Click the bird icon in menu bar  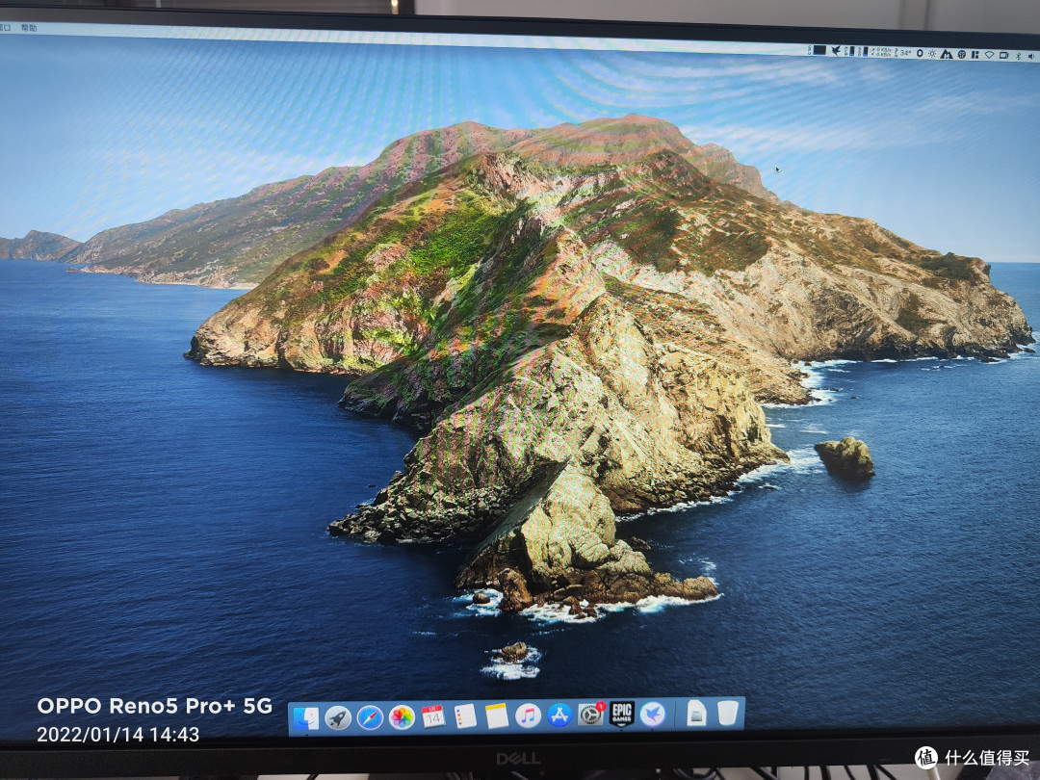836,51
